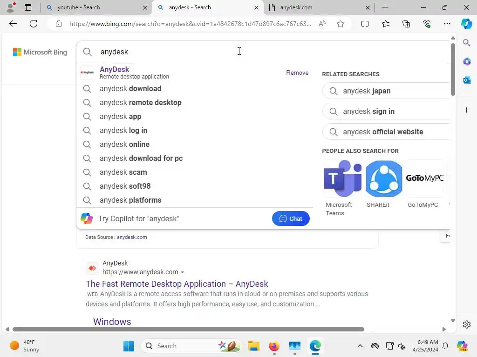Reload the Bing search page
The width and height of the screenshot is (477, 357).
click(34, 24)
